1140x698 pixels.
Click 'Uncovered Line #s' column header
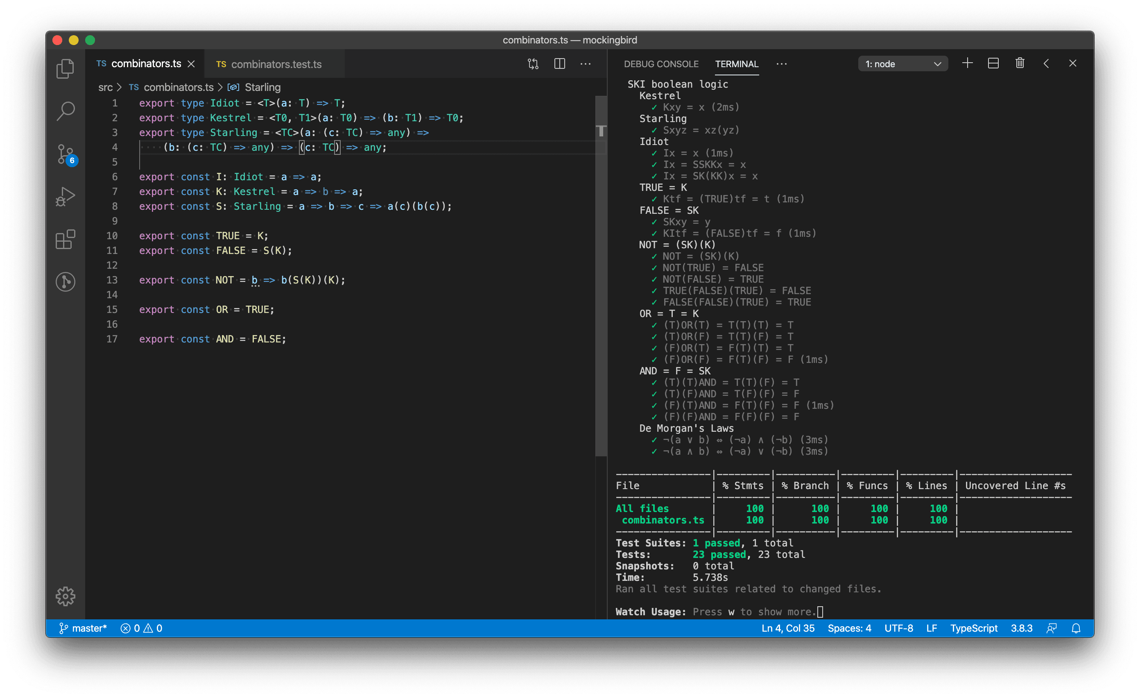[1015, 485]
